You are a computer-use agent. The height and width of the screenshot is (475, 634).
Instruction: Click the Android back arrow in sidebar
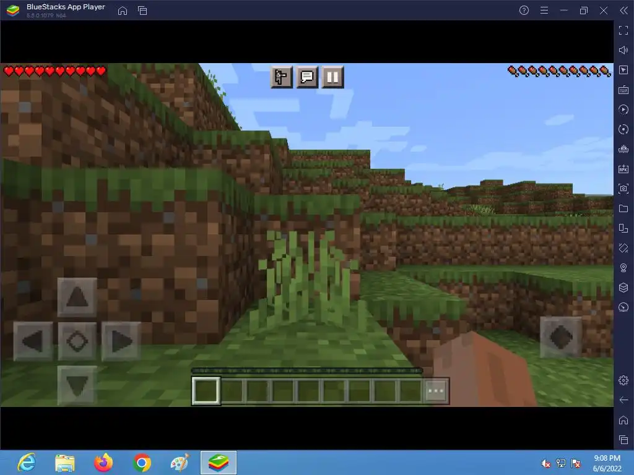coord(623,400)
